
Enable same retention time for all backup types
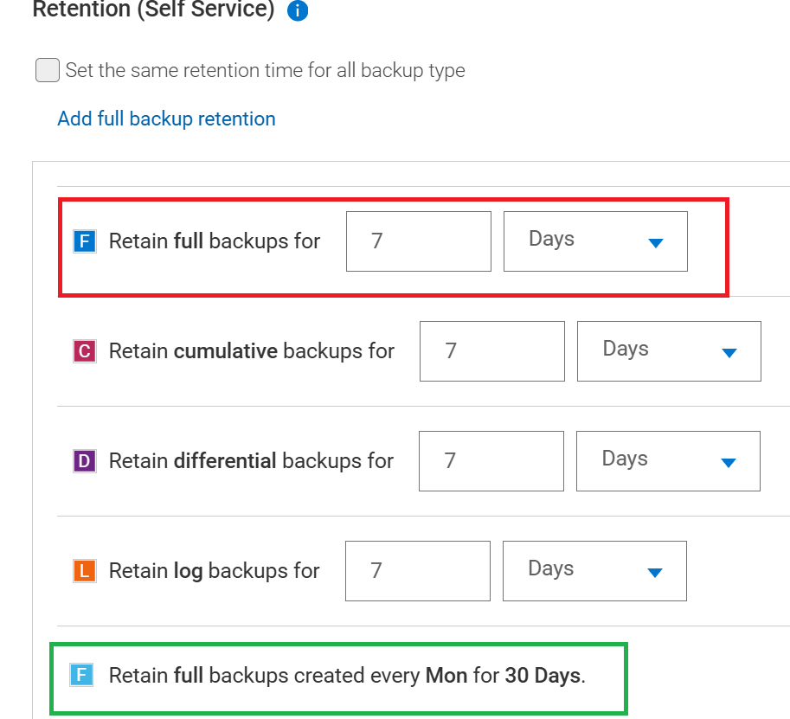tap(47, 70)
